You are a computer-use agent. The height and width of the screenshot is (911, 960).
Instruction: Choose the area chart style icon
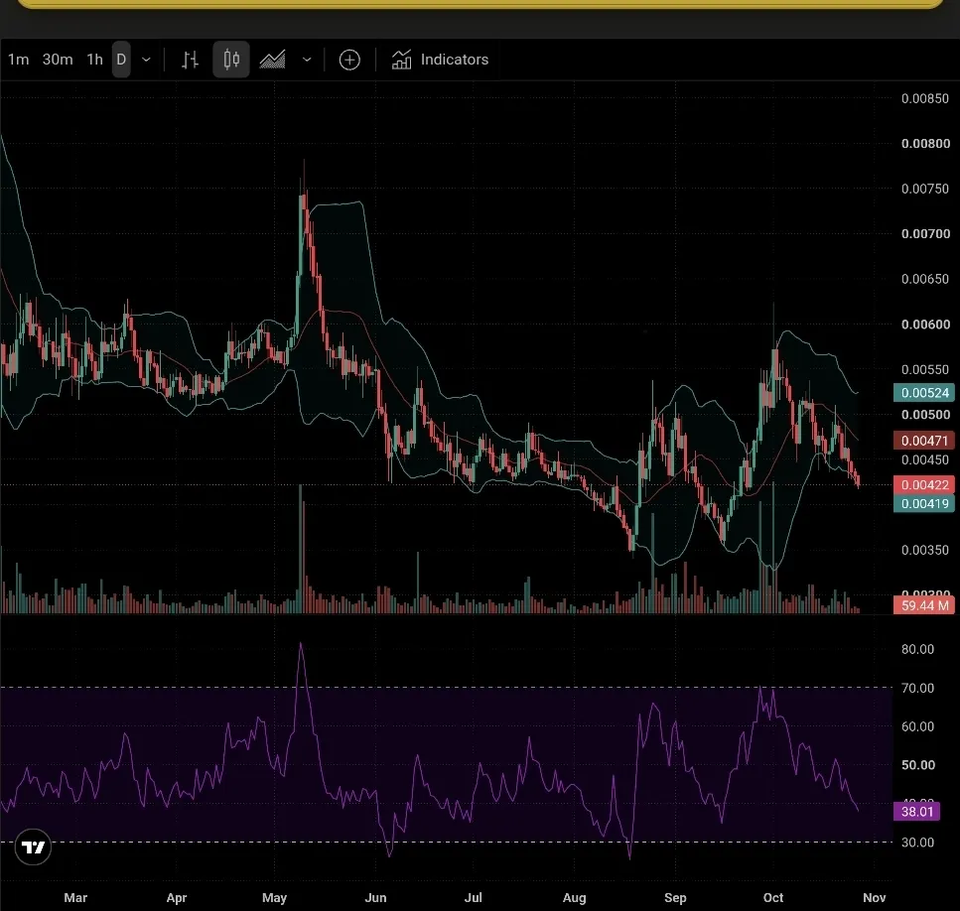pyautogui.click(x=272, y=60)
